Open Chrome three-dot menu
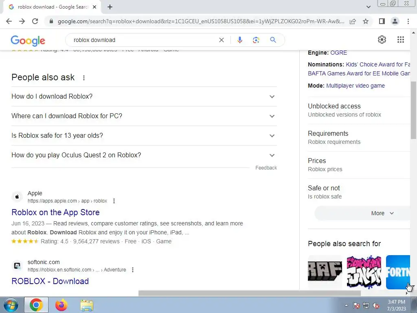 pyautogui.click(x=408, y=21)
